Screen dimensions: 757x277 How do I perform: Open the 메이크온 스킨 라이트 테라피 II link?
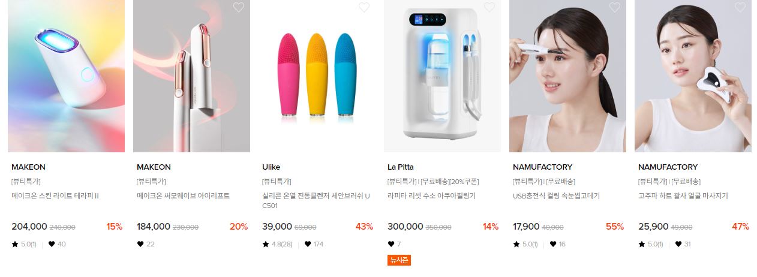(x=55, y=195)
